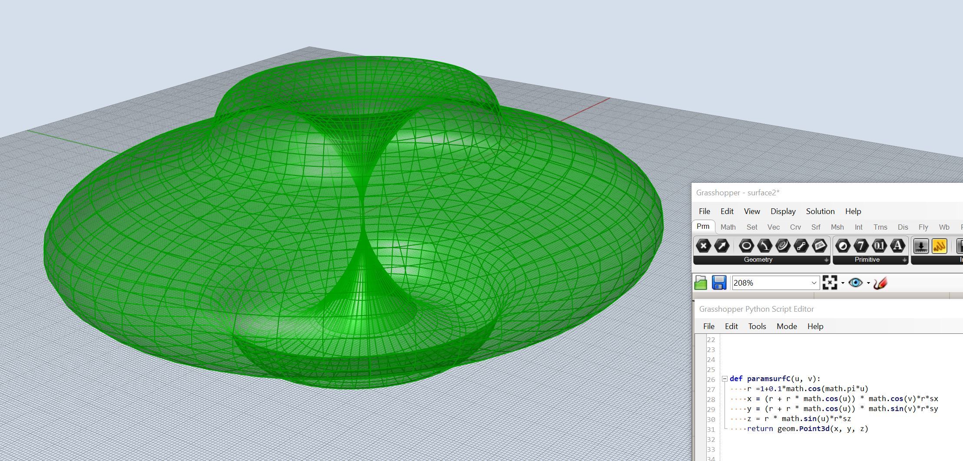Click the zoom extents frame icon
This screenshot has width=963, height=461.
830,283
